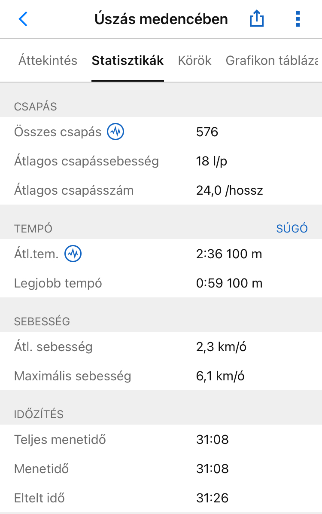Switch to the Áttekintés tab
The height and width of the screenshot is (514, 322).
[48, 61]
